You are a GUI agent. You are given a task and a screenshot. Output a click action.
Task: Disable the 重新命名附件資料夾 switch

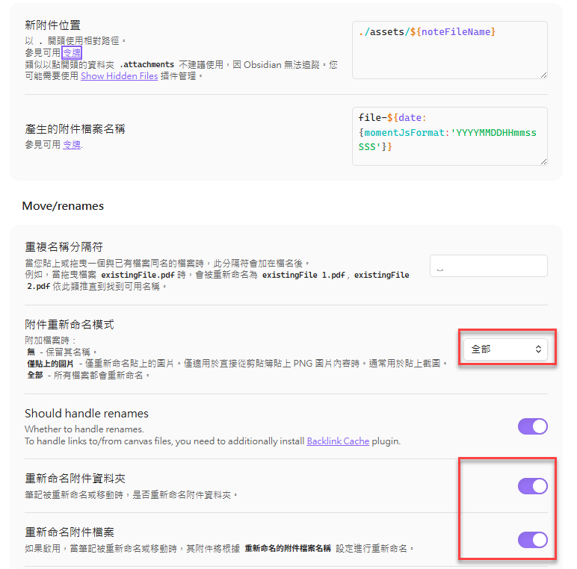tap(533, 486)
